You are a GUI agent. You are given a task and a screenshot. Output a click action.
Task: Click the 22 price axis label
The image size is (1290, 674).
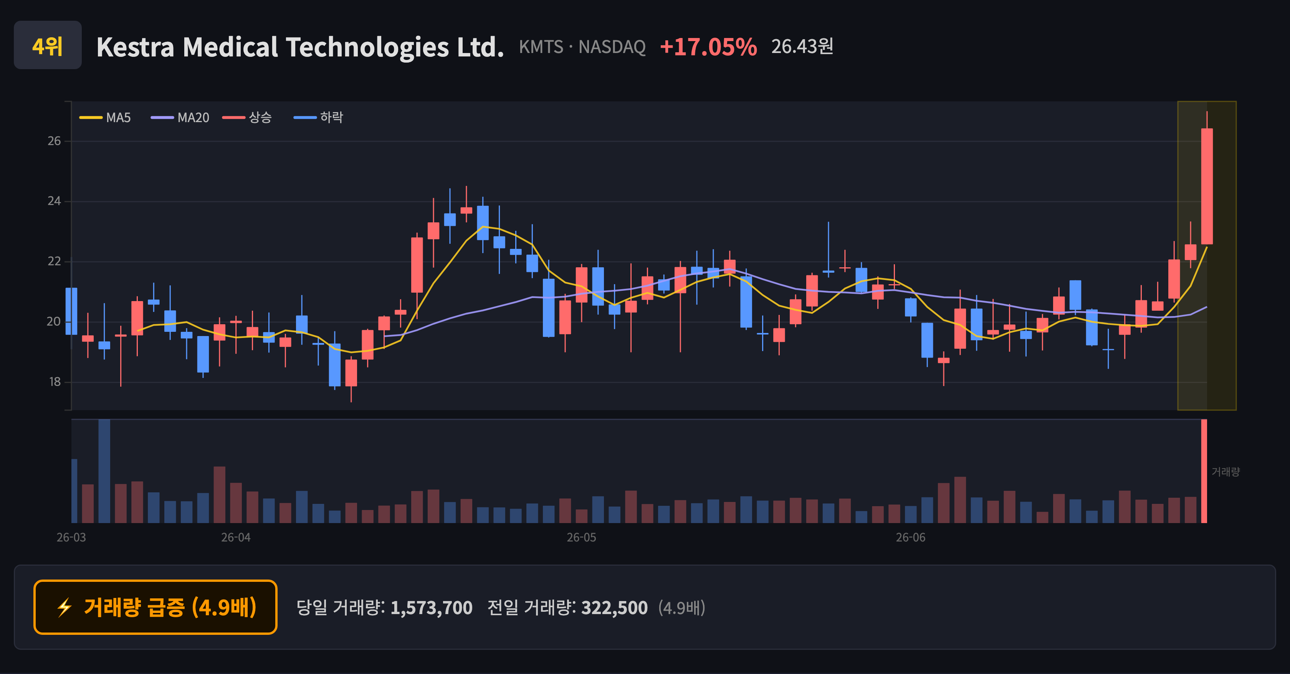(54, 262)
